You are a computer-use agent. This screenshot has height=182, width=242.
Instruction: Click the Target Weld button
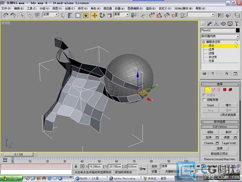point(229,143)
